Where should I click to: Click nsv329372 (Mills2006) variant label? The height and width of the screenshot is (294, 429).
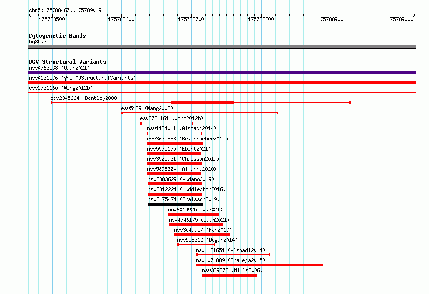point(232,270)
